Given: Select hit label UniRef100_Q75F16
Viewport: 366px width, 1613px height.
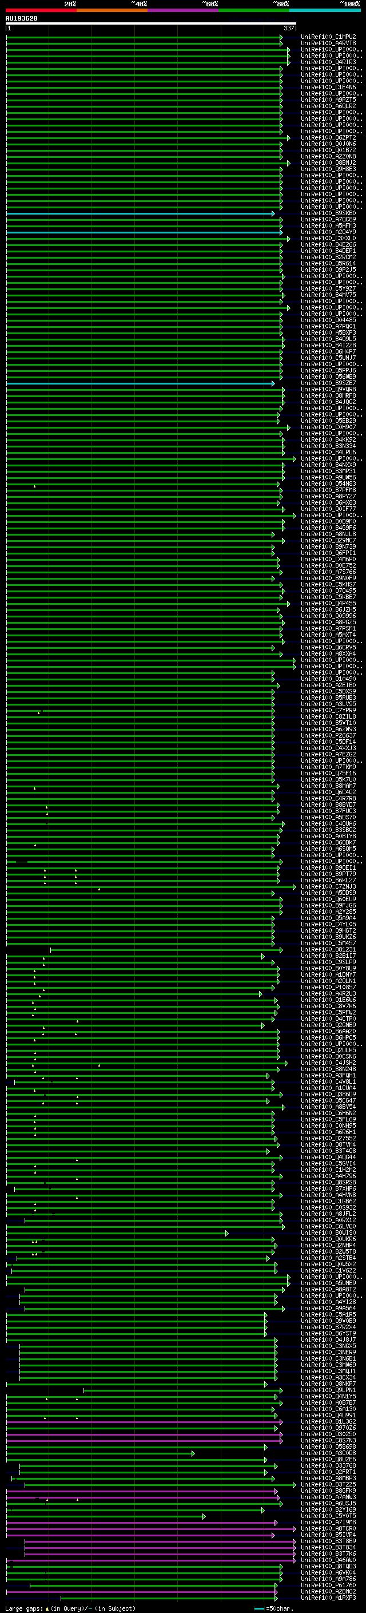Looking at the screenshot, I should point(328,774).
